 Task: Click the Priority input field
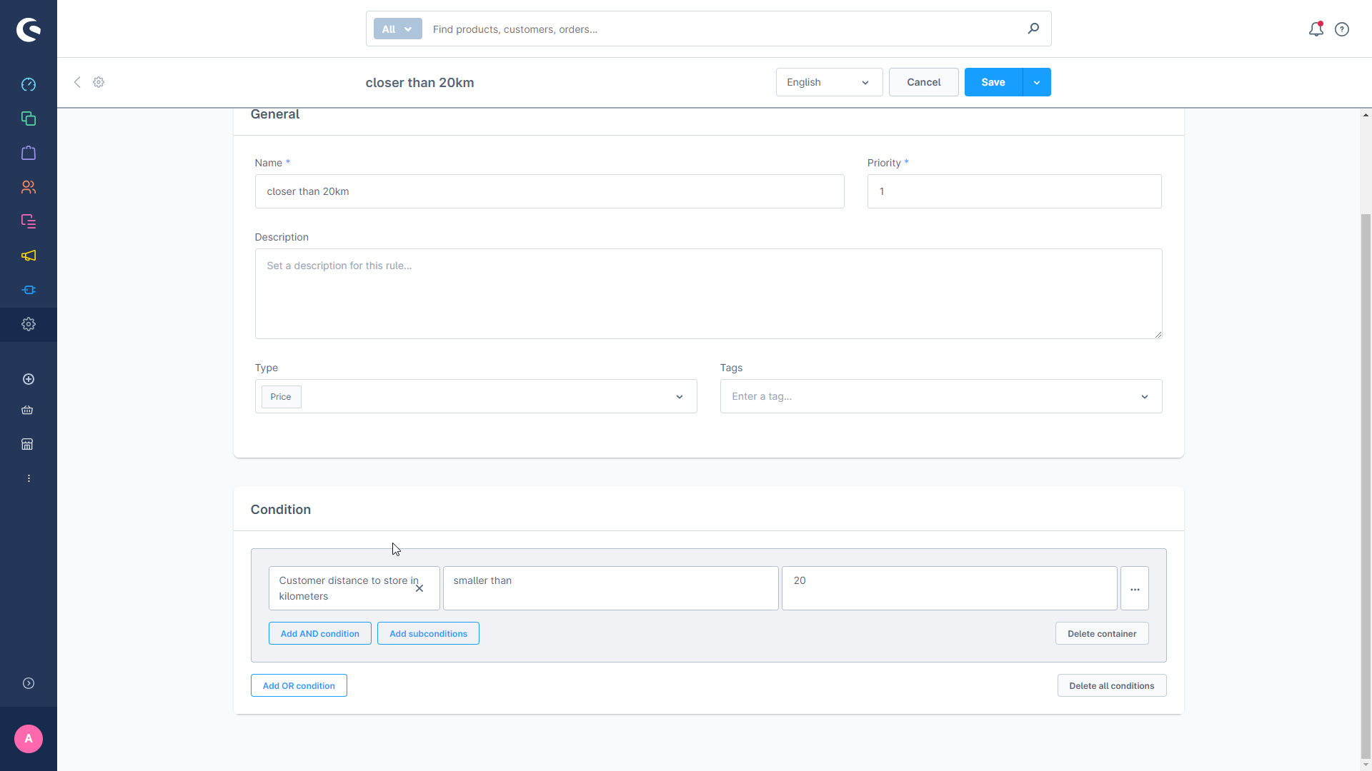click(1015, 191)
